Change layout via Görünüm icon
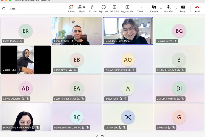Screen dimensions: 205x137 point(115,9)
